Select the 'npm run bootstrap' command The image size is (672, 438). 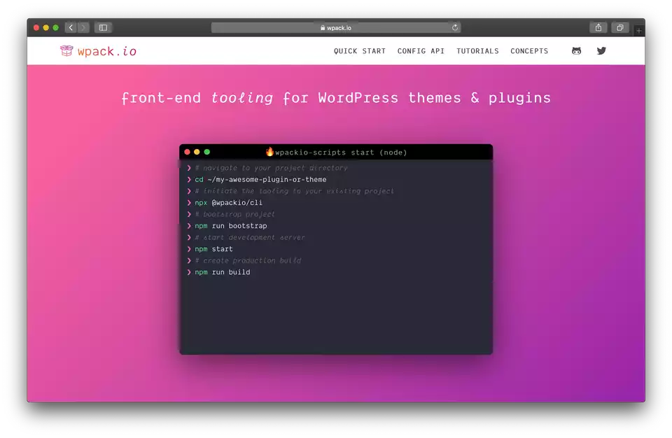point(230,226)
